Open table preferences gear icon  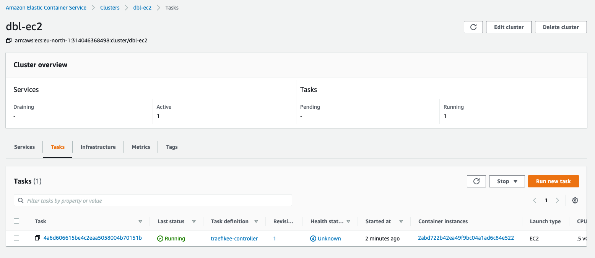pyautogui.click(x=575, y=200)
